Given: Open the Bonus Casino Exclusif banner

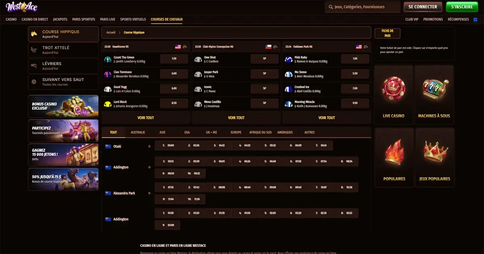Looking at the screenshot, I should point(63,106).
